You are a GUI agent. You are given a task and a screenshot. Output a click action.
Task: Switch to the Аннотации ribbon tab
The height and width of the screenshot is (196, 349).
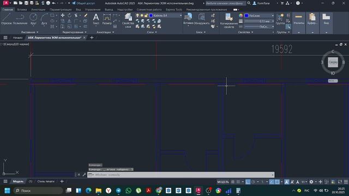(38, 10)
